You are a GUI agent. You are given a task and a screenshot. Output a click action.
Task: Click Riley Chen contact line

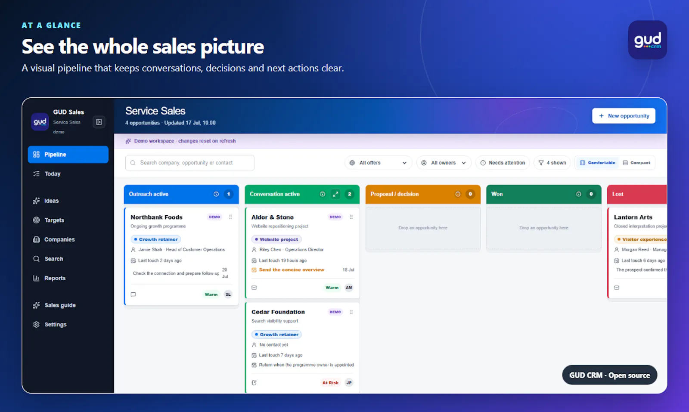pyautogui.click(x=288, y=250)
